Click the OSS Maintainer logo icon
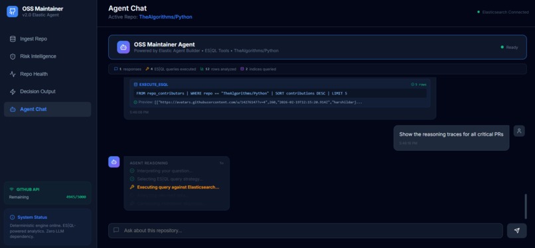535x248 pixels. click(13, 11)
